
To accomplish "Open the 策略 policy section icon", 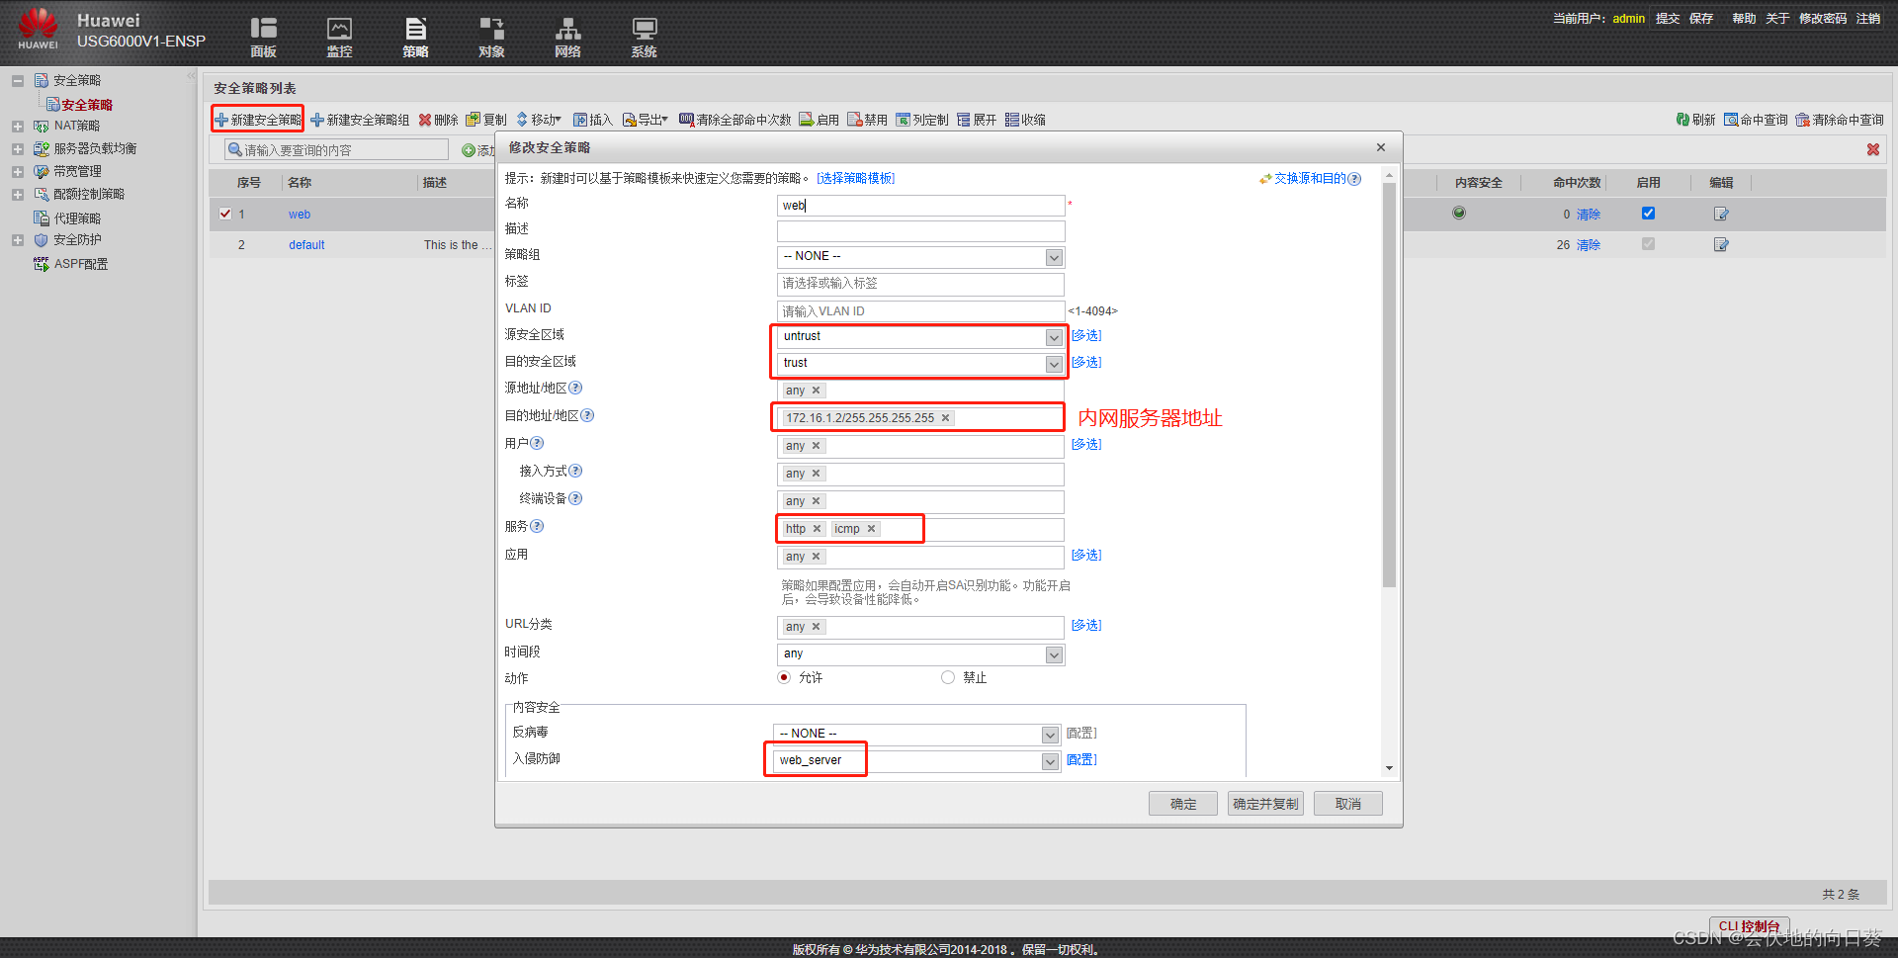I will pyautogui.click(x=416, y=37).
